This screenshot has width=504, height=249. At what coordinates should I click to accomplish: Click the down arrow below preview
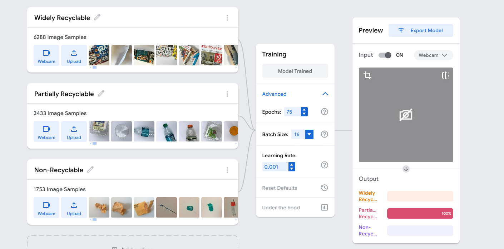[x=406, y=169]
